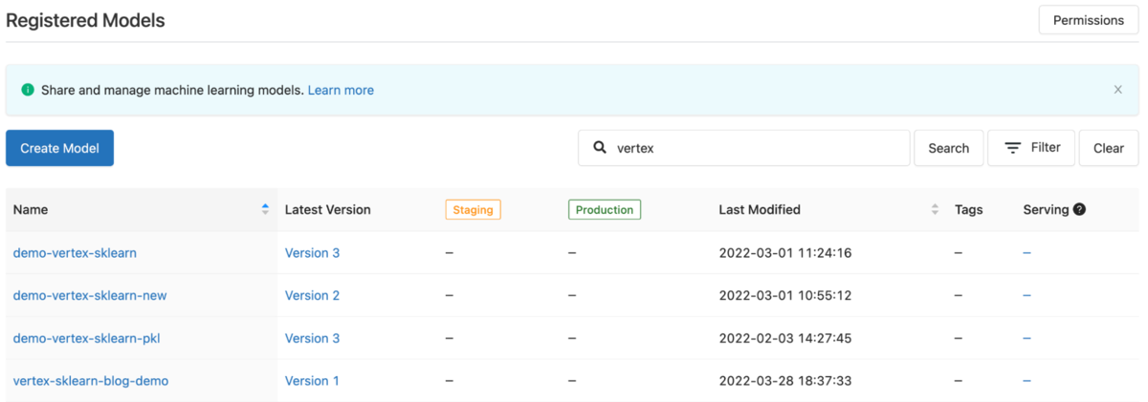Click the Create Model button
The image size is (1148, 402).
point(59,148)
